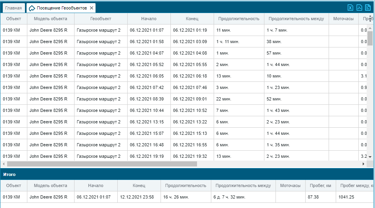Viewport: 375px width, 208px height.
Task: Click the geofence icon in tab
Action: click(32, 8)
